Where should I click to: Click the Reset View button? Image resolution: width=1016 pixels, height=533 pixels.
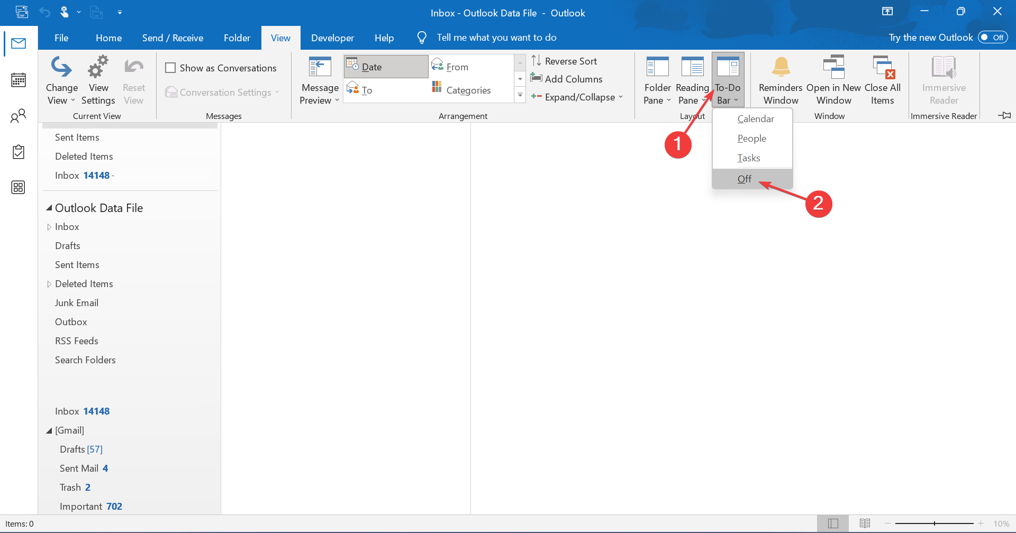point(134,80)
